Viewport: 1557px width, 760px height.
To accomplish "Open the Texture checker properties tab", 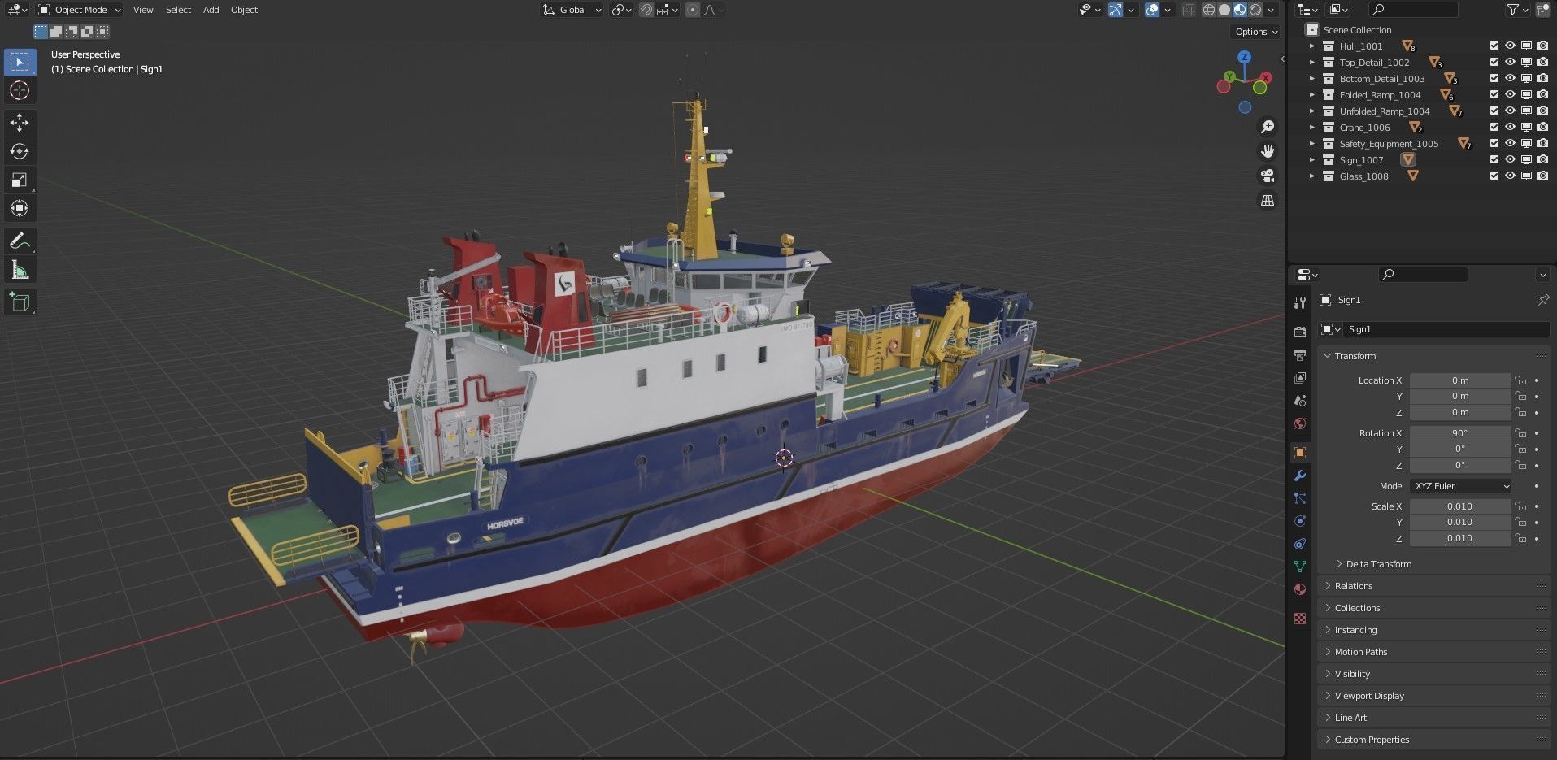I will point(1299,619).
